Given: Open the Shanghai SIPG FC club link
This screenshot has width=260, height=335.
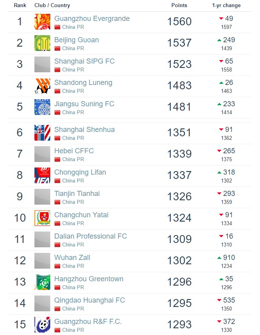Looking at the screenshot, I should 84,61.
